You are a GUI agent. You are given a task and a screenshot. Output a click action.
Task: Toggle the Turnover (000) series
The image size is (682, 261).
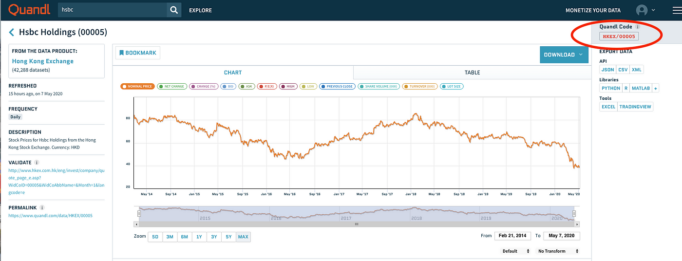point(420,86)
